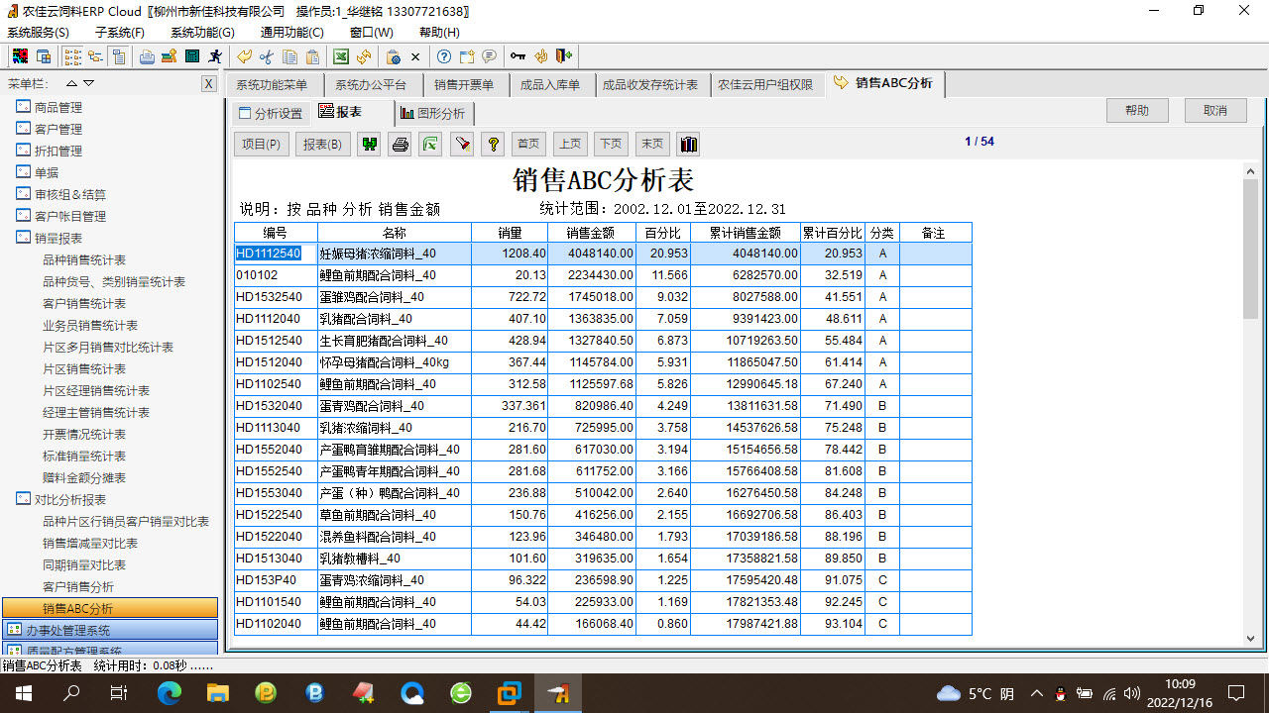Collapse the sidebar menu with the X
Image resolution: width=1269 pixels, height=713 pixels.
(208, 83)
